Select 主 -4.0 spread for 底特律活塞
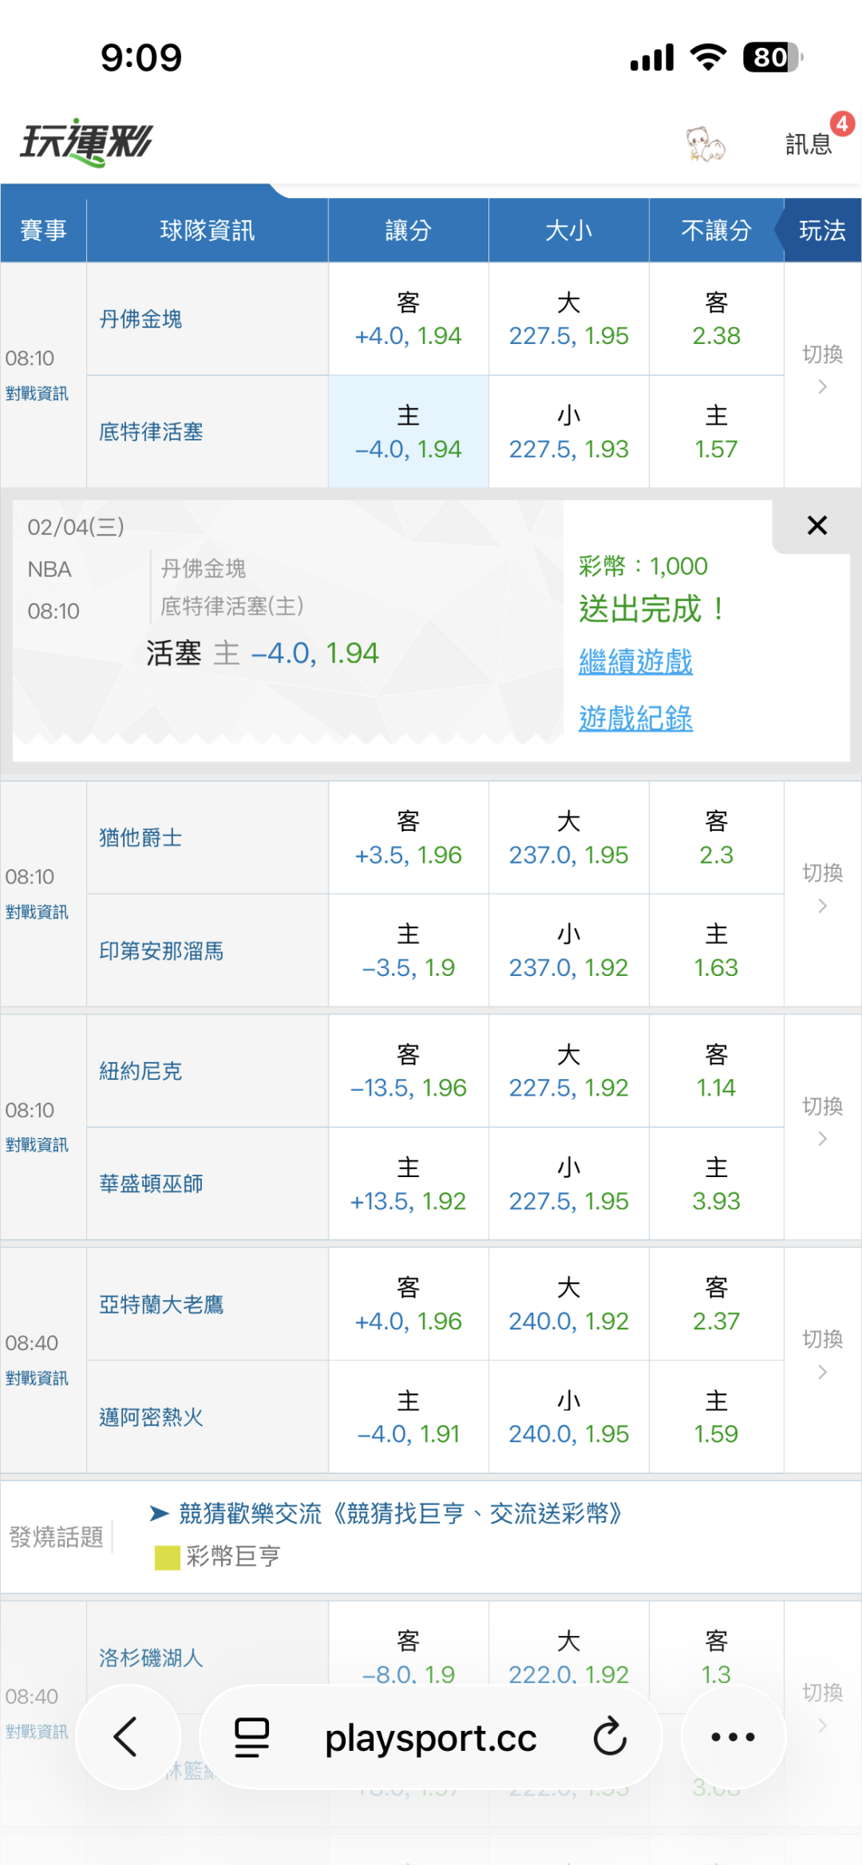 click(x=408, y=432)
